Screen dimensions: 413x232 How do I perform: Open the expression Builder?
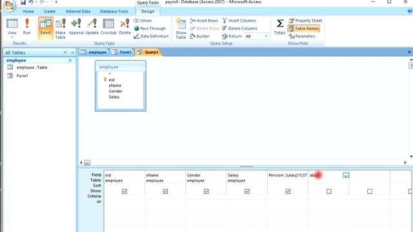(x=199, y=36)
